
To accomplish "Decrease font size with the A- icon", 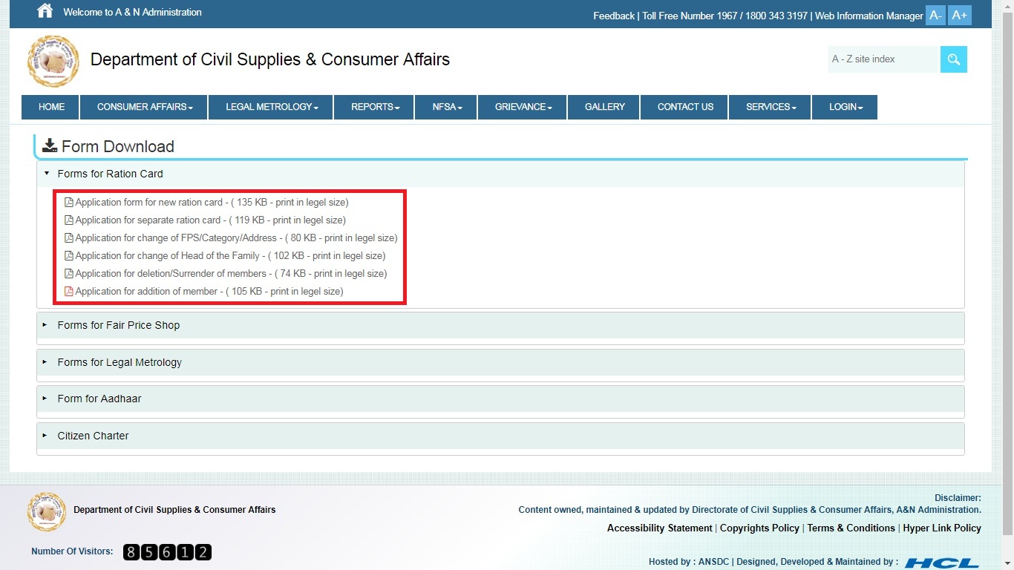I will pos(935,14).
